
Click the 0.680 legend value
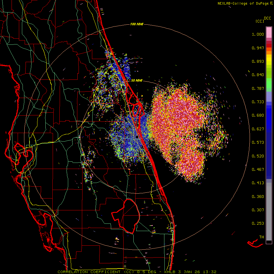(258, 115)
